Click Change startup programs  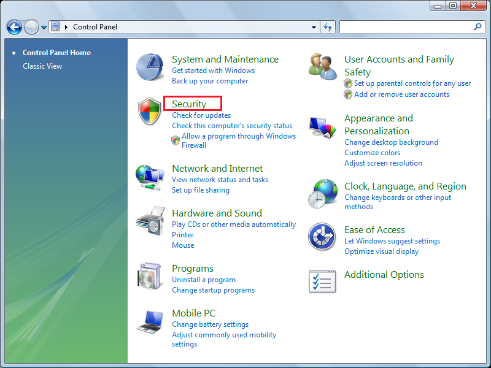(x=213, y=290)
